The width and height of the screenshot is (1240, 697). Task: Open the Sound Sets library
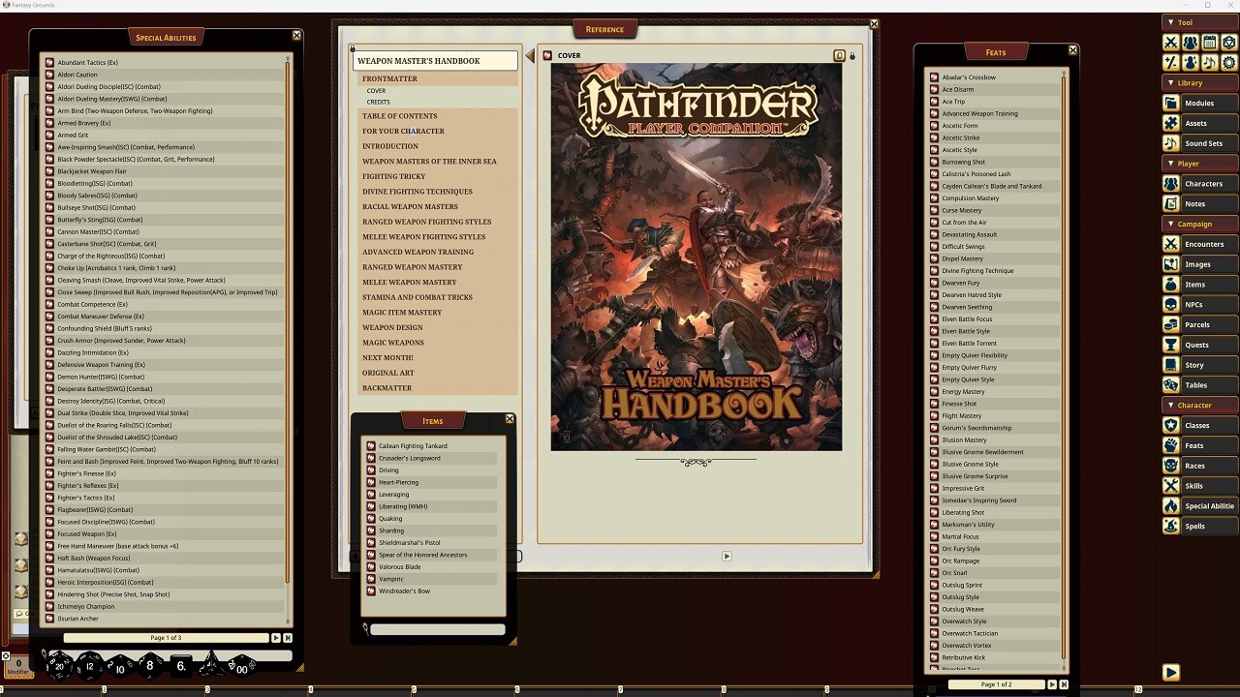click(1204, 143)
